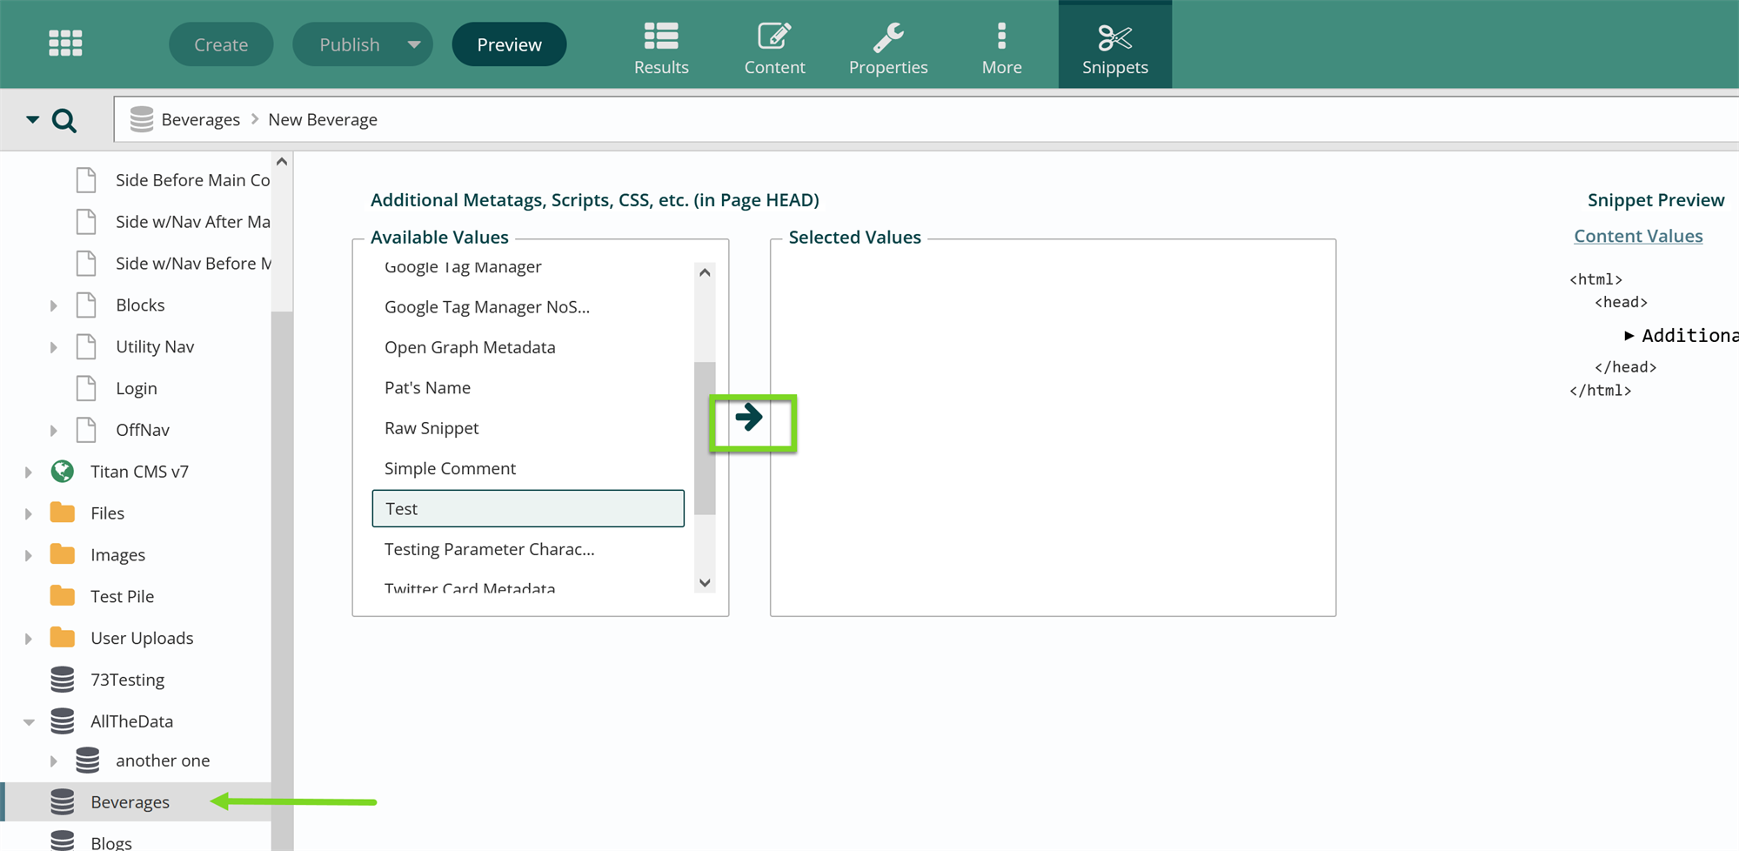Viewport: 1739px width, 851px height.
Task: Expand the Images folder
Action: (x=28, y=555)
